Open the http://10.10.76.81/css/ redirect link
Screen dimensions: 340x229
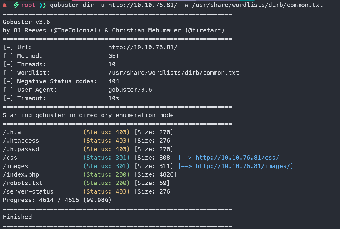[x=239, y=158]
